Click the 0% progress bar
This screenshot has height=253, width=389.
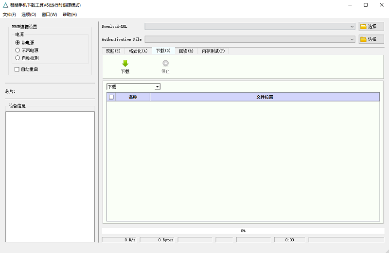click(243, 231)
